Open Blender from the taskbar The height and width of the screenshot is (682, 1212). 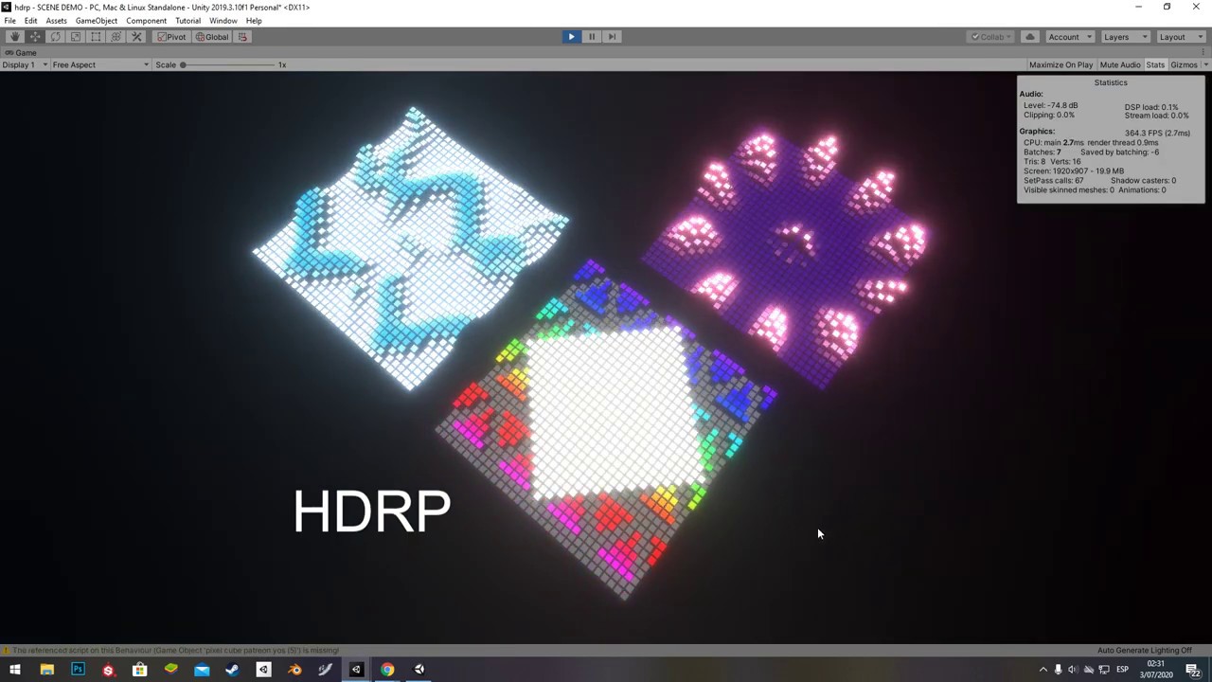click(294, 670)
